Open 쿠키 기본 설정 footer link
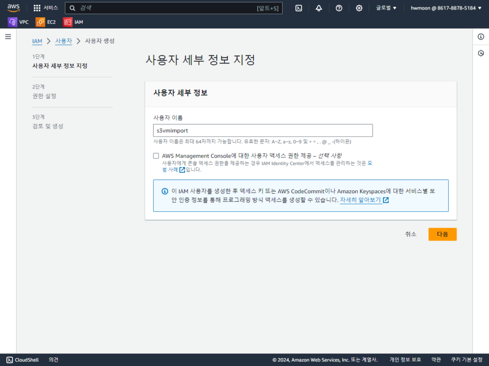 [467, 360]
